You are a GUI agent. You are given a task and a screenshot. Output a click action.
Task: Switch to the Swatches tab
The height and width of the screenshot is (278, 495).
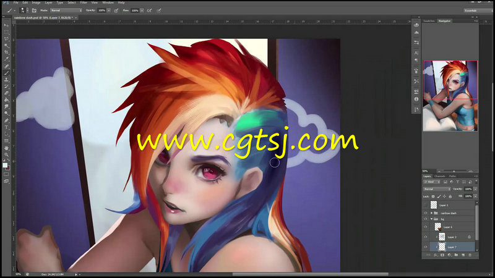[x=429, y=21]
